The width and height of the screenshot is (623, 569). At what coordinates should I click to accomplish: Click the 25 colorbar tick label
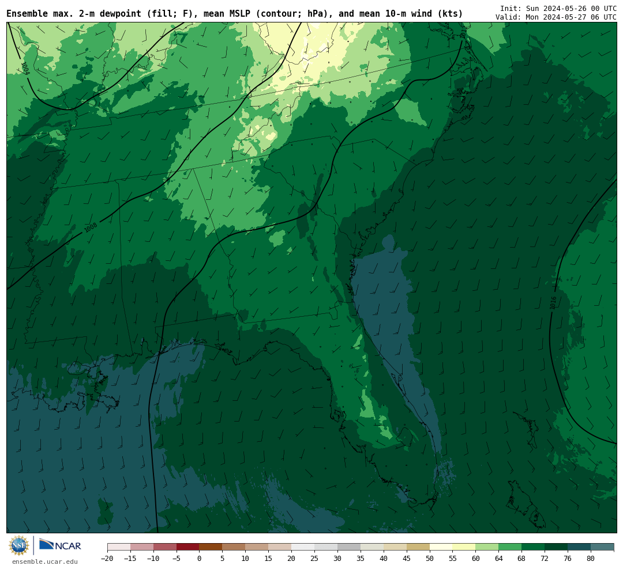pyautogui.click(x=315, y=558)
